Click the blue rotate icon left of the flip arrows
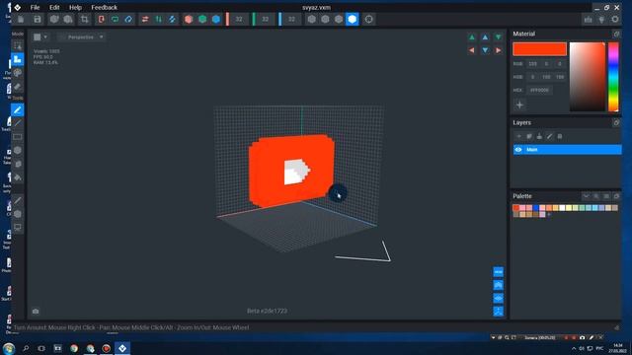Viewport: 632px width, 355px height. click(128, 20)
